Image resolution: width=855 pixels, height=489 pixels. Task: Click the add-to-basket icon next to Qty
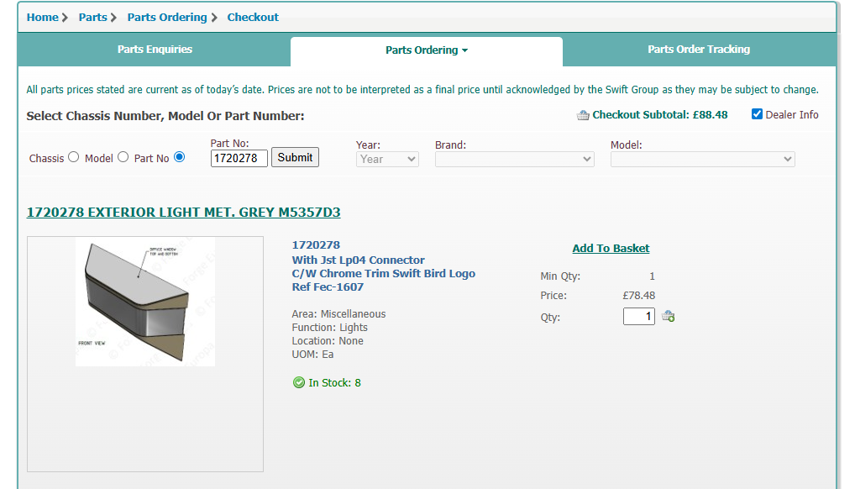click(x=669, y=317)
